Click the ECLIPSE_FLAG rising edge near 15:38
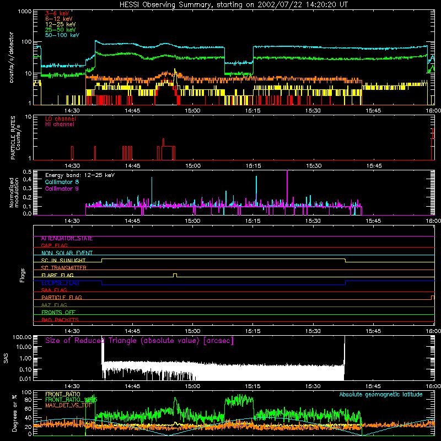The height and width of the screenshot is (441, 441). (346, 283)
